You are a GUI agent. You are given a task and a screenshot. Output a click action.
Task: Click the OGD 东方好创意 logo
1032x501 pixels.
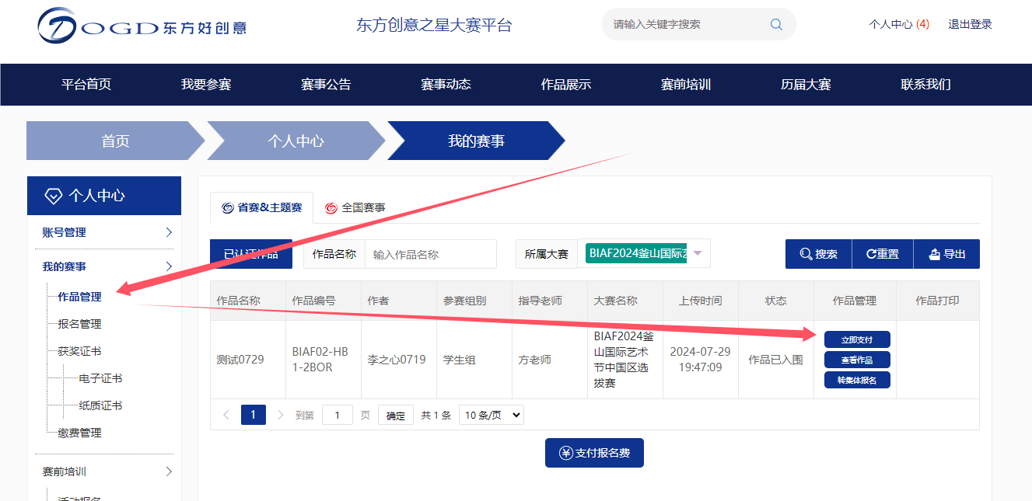click(x=142, y=26)
